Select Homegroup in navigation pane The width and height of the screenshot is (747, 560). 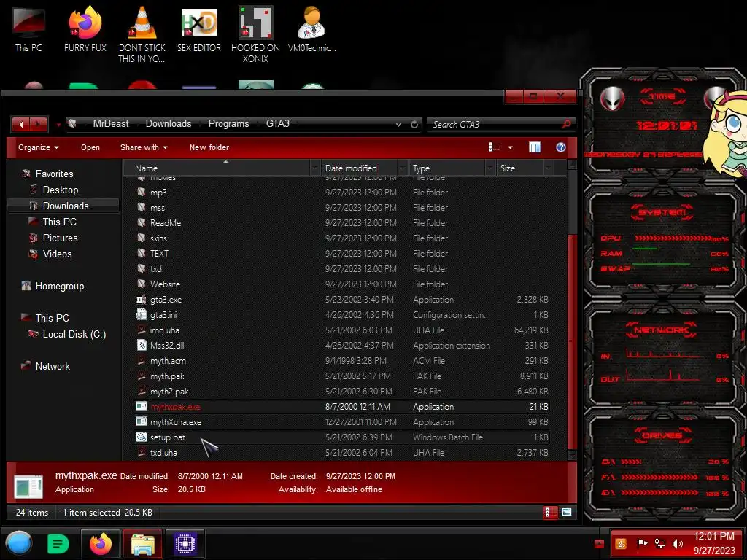(x=60, y=286)
